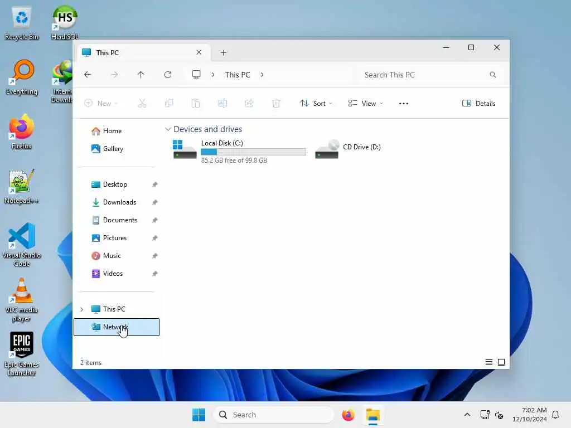The image size is (571, 428).
Task: Add a new Explorer tab
Action: [223, 53]
